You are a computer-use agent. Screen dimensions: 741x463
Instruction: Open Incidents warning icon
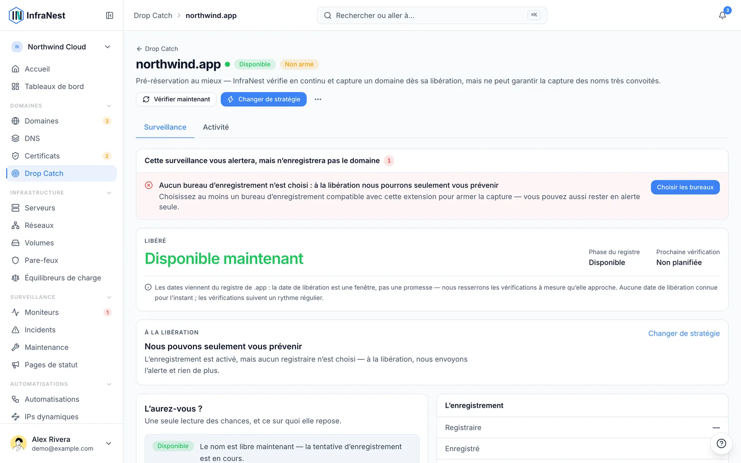pos(15,330)
